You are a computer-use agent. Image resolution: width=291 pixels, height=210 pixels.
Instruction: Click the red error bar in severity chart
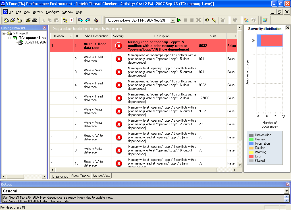[x=271, y=40]
